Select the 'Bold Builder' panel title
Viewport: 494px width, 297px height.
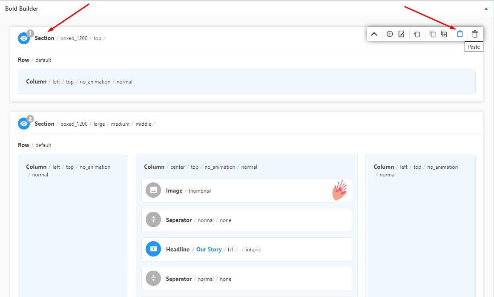point(22,9)
